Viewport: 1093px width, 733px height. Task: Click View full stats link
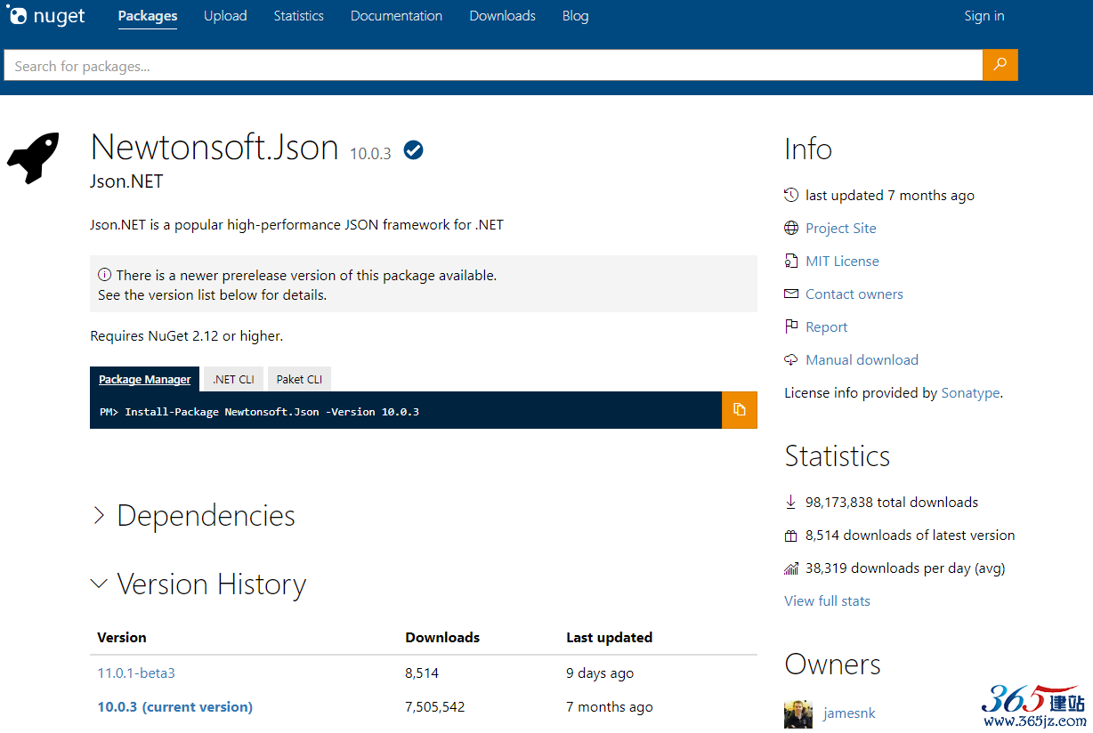(x=827, y=600)
